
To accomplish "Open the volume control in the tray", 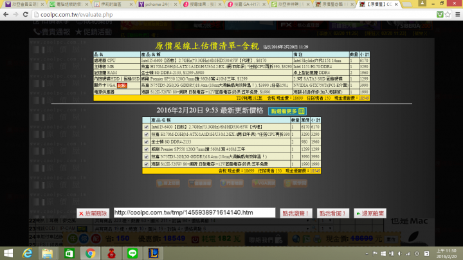I will click(400, 254).
